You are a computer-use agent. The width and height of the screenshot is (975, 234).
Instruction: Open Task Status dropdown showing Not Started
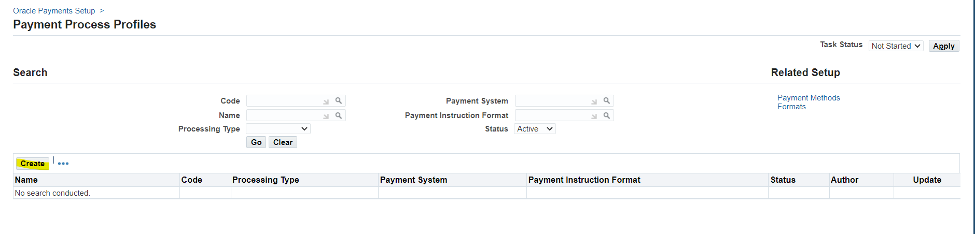point(896,46)
